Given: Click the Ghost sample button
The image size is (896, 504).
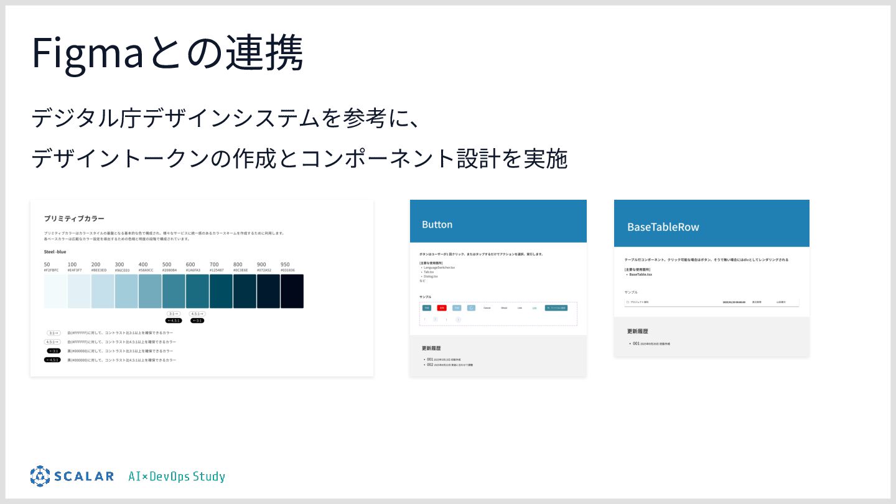Looking at the screenshot, I should point(504,308).
